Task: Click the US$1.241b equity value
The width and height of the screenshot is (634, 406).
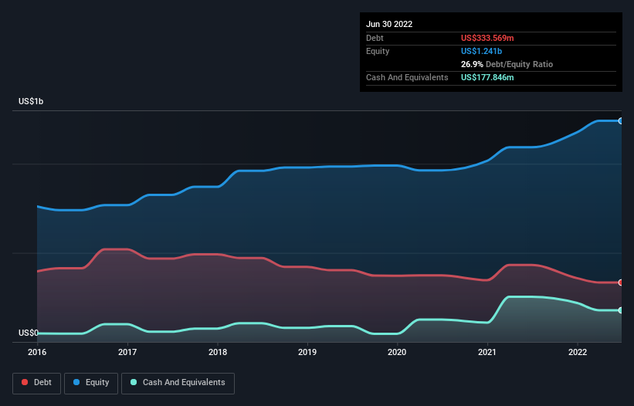Action: pos(481,51)
